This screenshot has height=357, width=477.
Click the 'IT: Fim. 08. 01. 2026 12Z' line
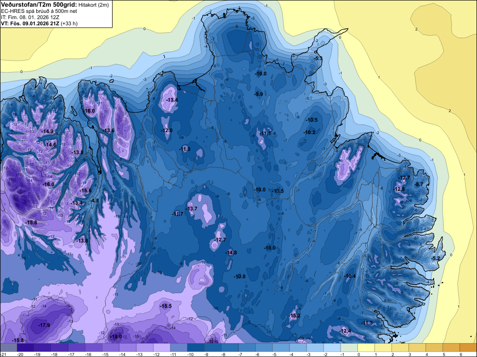30,17
